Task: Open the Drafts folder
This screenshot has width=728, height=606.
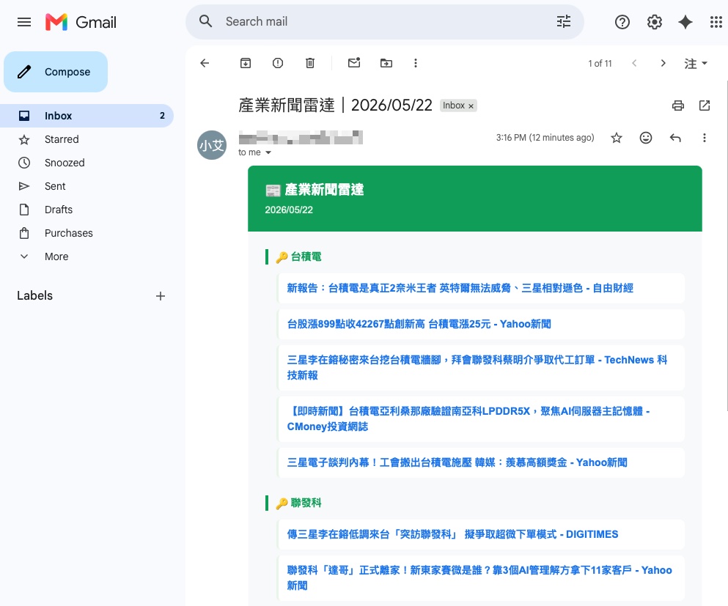Action: 87,210
